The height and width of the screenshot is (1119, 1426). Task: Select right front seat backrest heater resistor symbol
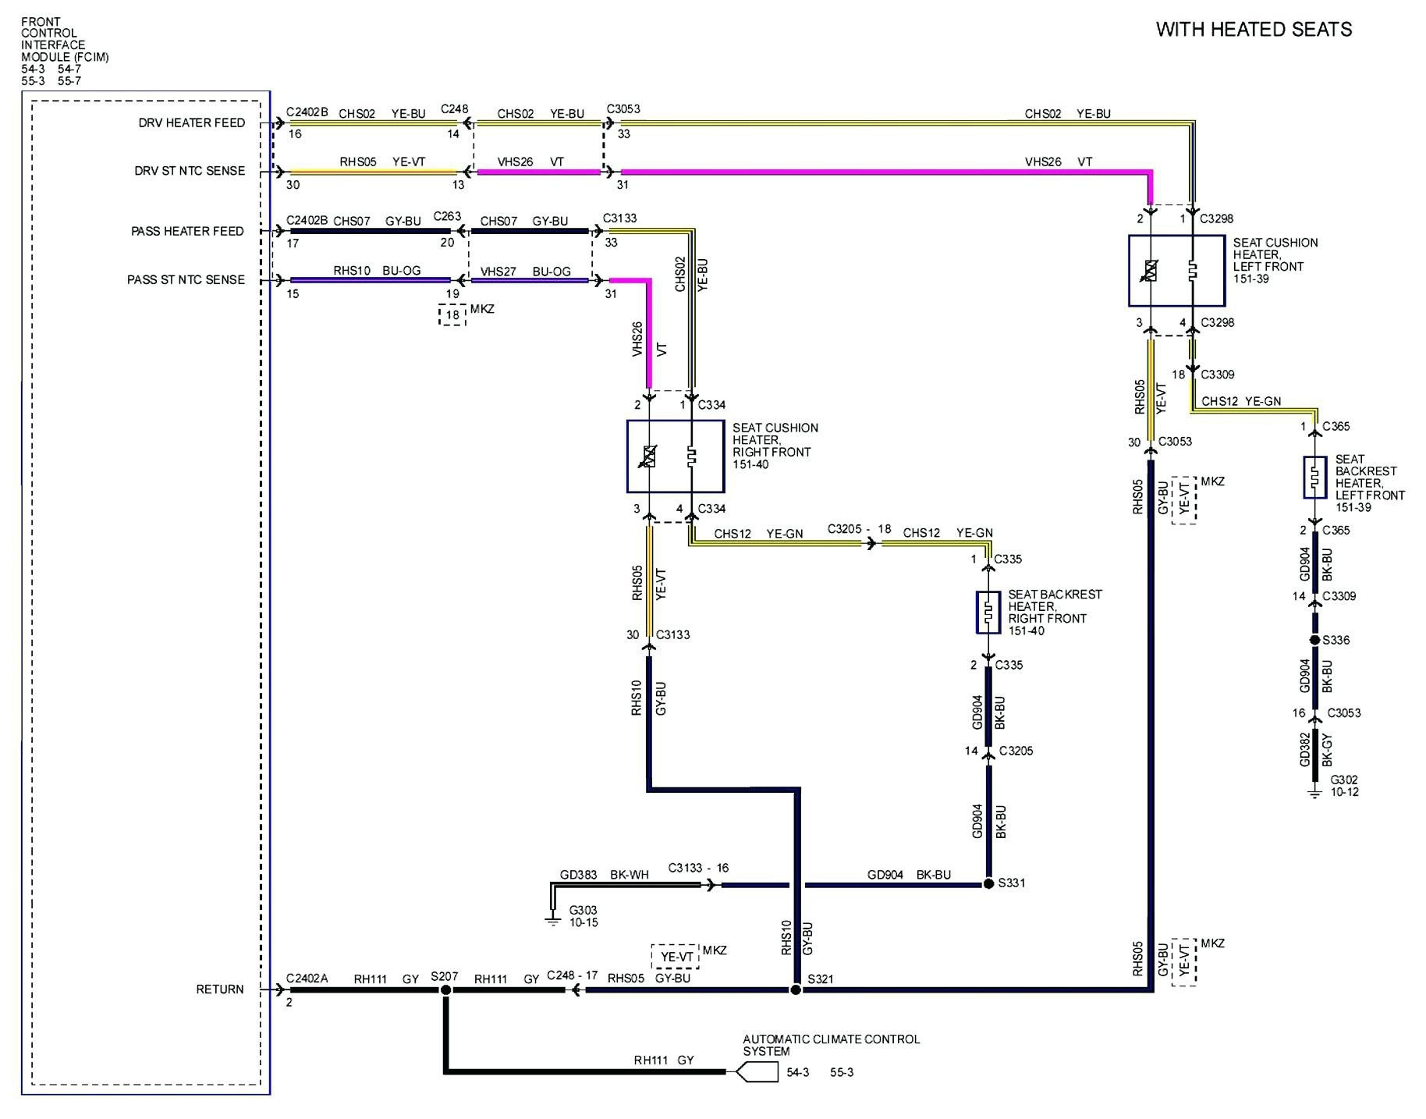[x=988, y=613]
